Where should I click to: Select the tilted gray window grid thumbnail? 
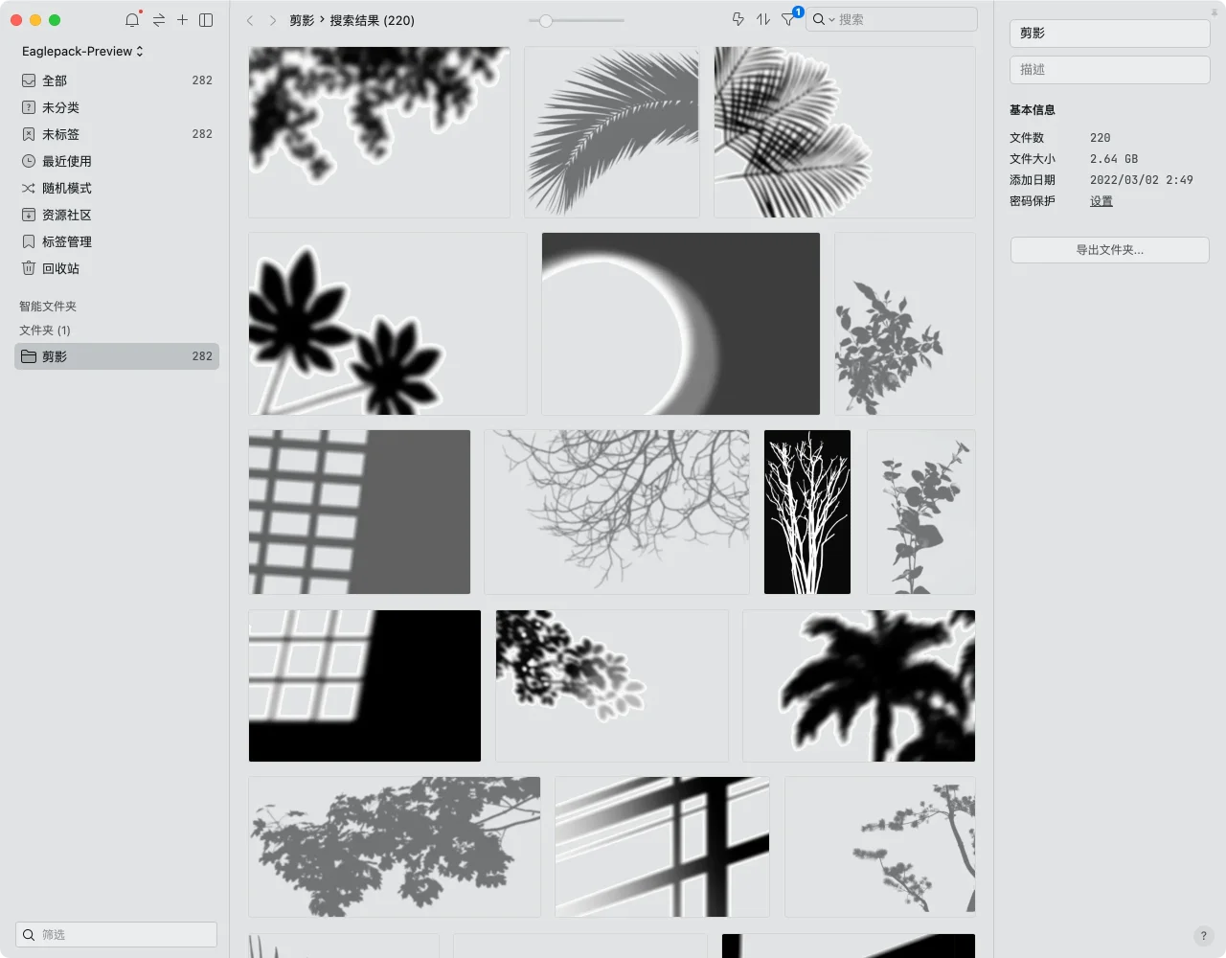(360, 513)
